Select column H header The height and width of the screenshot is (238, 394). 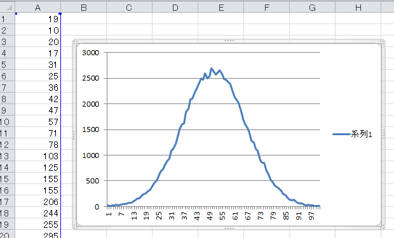[x=358, y=8]
